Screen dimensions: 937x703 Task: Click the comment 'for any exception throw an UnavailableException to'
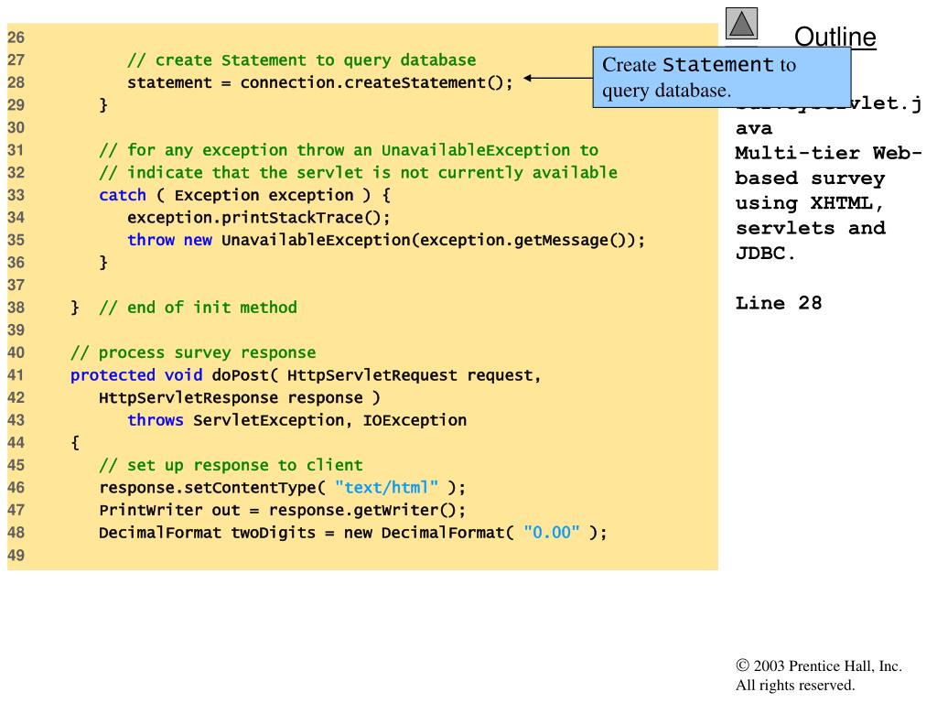coord(349,150)
